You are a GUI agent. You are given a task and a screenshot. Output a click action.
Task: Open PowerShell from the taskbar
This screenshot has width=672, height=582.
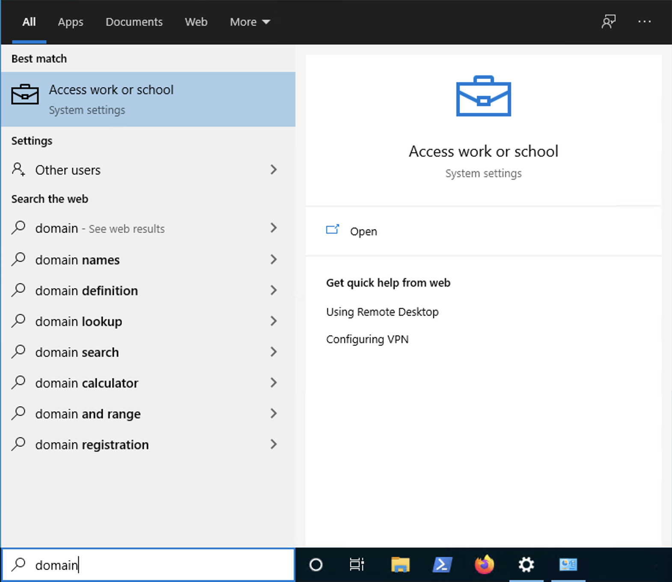tap(442, 565)
